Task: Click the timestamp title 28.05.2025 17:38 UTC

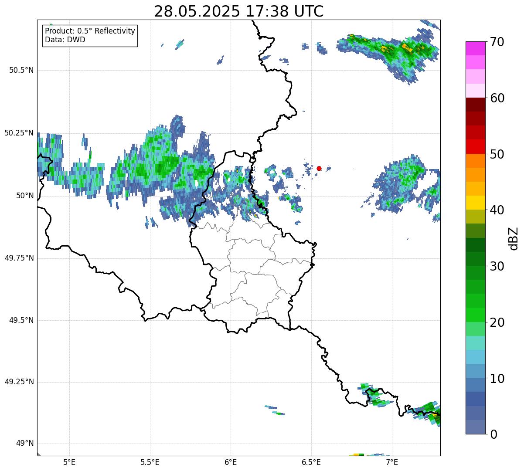Action: (x=239, y=11)
